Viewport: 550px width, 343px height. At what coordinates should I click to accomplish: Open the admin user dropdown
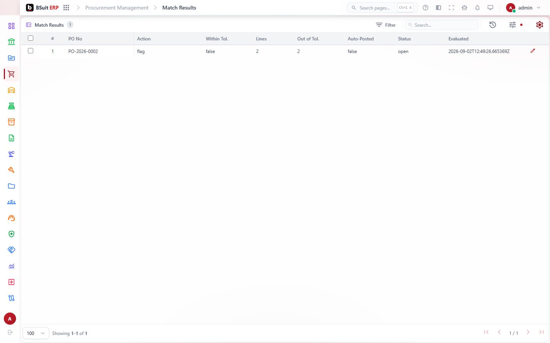tap(523, 8)
